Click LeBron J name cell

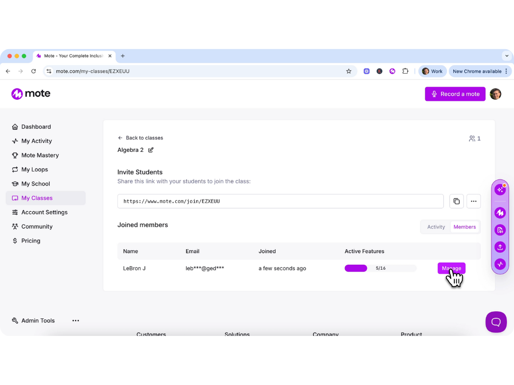tap(134, 268)
